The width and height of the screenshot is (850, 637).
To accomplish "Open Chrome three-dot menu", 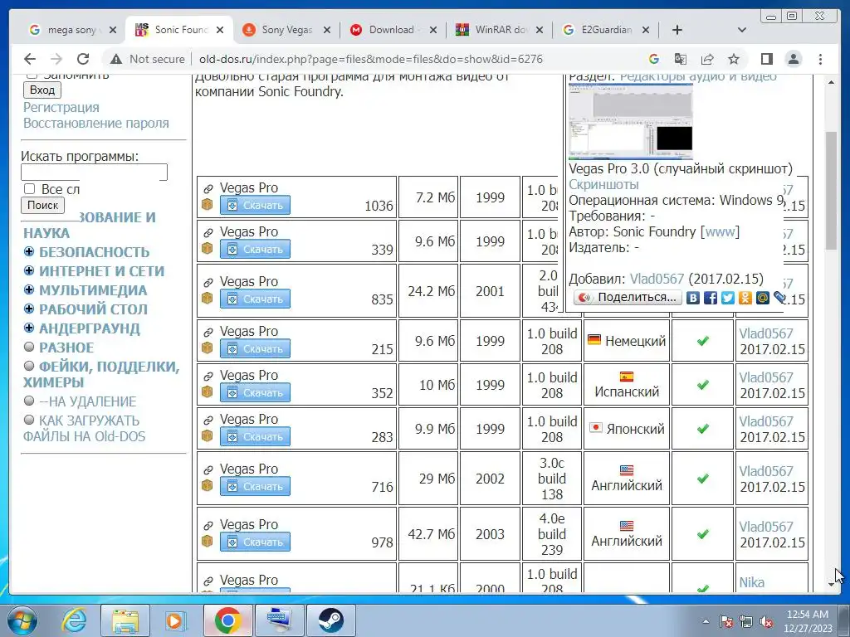I will click(820, 59).
